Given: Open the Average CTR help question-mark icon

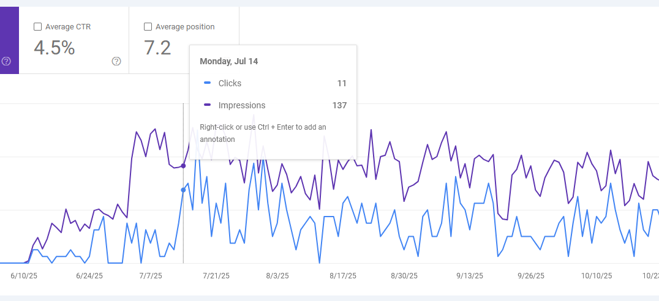Looking at the screenshot, I should point(116,61).
